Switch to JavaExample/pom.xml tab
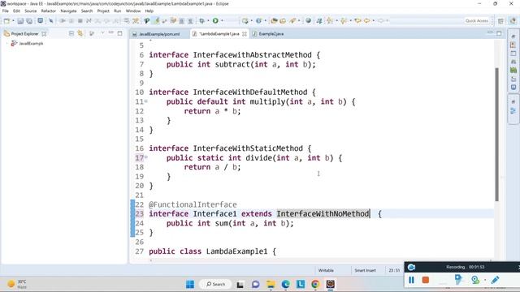 click(x=159, y=34)
